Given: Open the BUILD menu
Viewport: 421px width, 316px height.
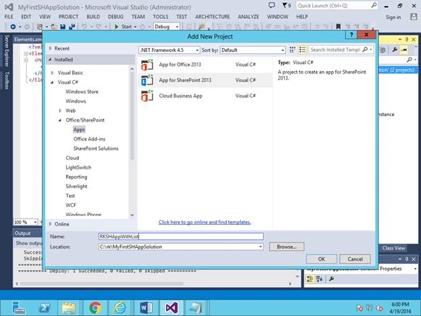Looking at the screenshot, I should (x=93, y=17).
